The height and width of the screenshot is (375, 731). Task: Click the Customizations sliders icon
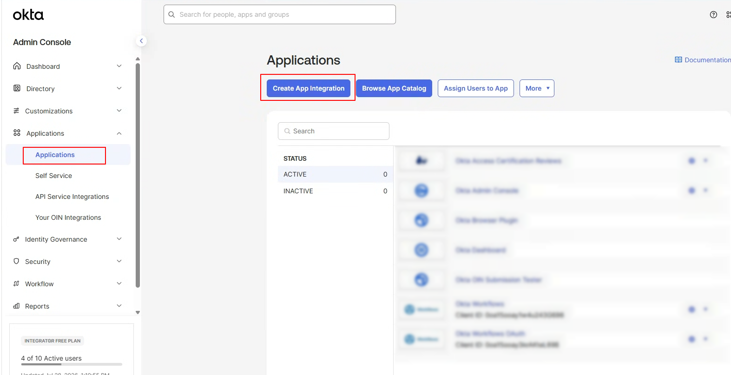click(16, 111)
